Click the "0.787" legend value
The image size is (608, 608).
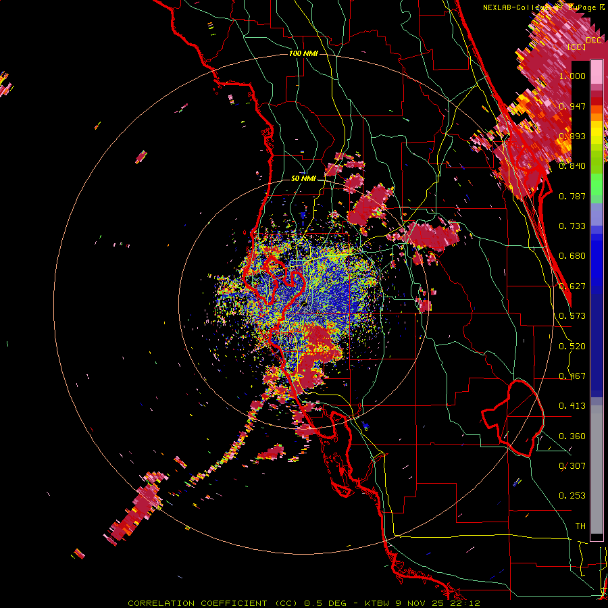(572, 196)
